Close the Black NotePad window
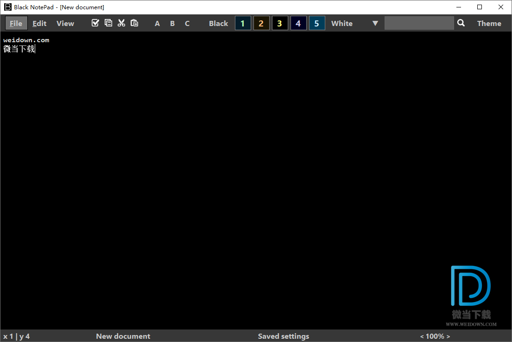This screenshot has height=342, width=512. coord(500,7)
